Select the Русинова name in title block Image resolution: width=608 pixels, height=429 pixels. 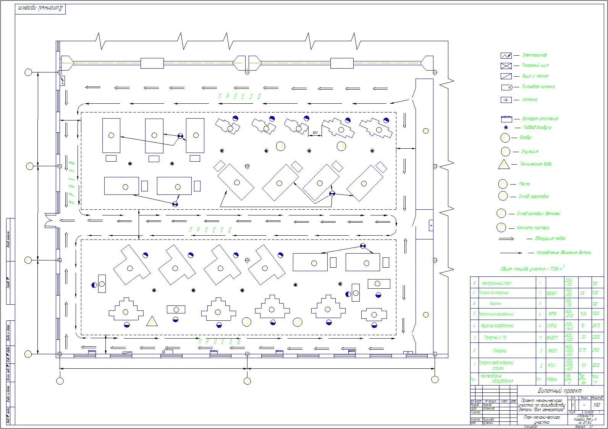tap(489, 420)
